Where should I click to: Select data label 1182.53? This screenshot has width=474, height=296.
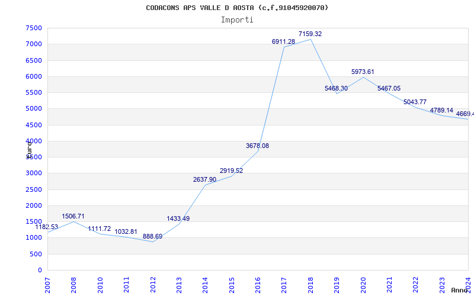point(47,227)
